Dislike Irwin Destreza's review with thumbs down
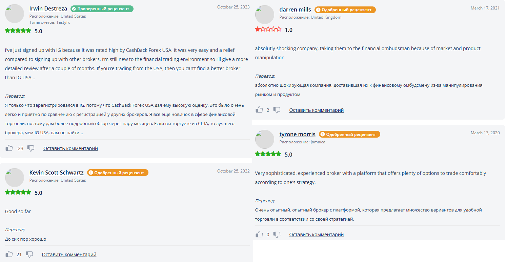 tap(31, 148)
